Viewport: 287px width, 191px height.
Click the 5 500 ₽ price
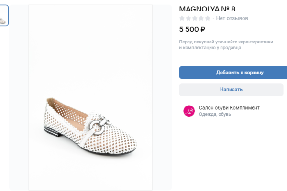pyautogui.click(x=192, y=29)
